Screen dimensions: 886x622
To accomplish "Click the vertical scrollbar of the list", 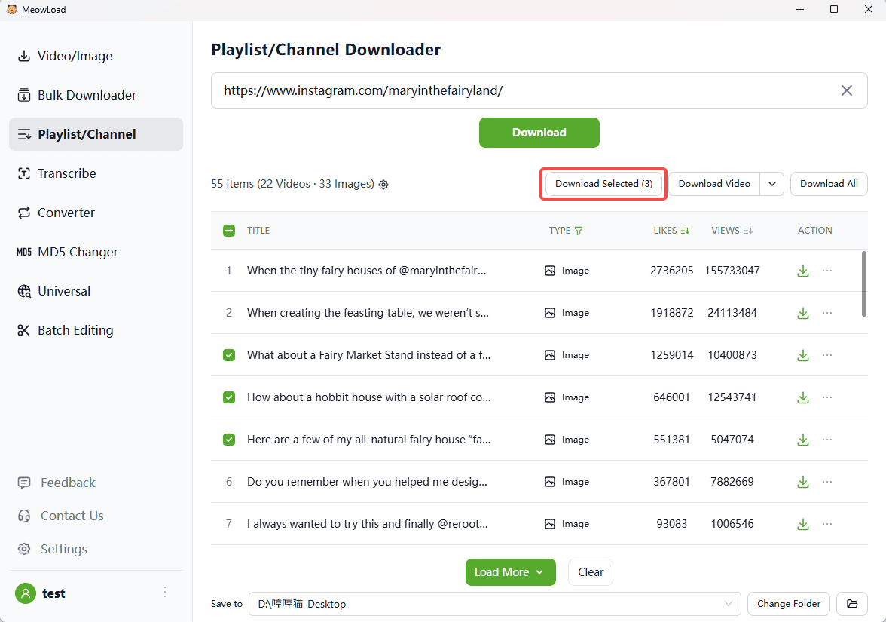I will point(863,283).
